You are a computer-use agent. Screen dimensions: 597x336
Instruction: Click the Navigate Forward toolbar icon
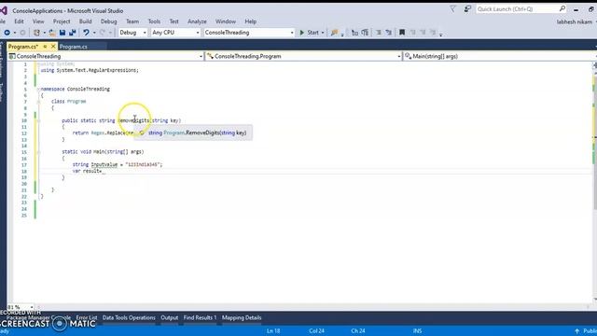[22, 33]
